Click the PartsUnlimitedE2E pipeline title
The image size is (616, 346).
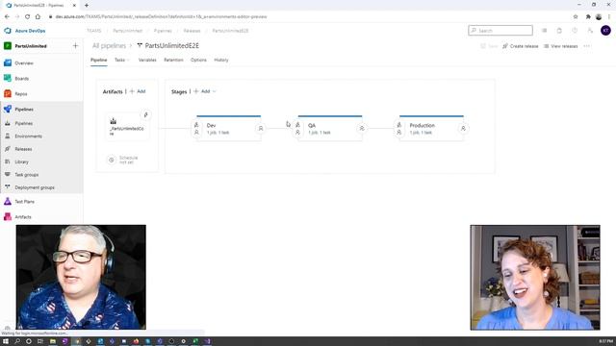(171, 46)
